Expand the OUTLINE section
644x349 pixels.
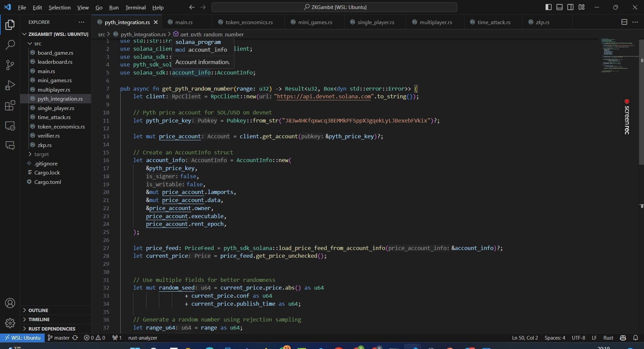pyautogui.click(x=56, y=310)
